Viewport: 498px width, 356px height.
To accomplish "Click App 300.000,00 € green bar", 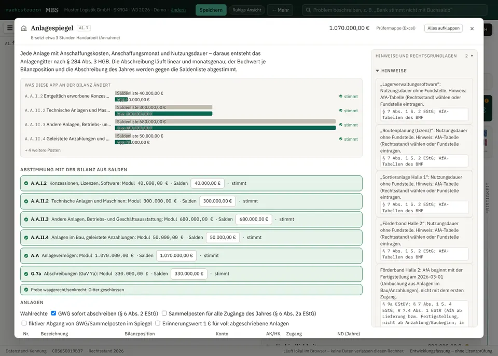I will tap(163, 114).
